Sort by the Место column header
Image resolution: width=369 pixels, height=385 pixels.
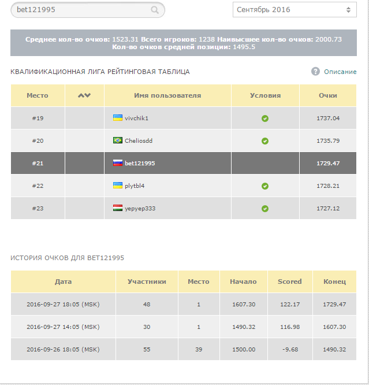tap(38, 95)
